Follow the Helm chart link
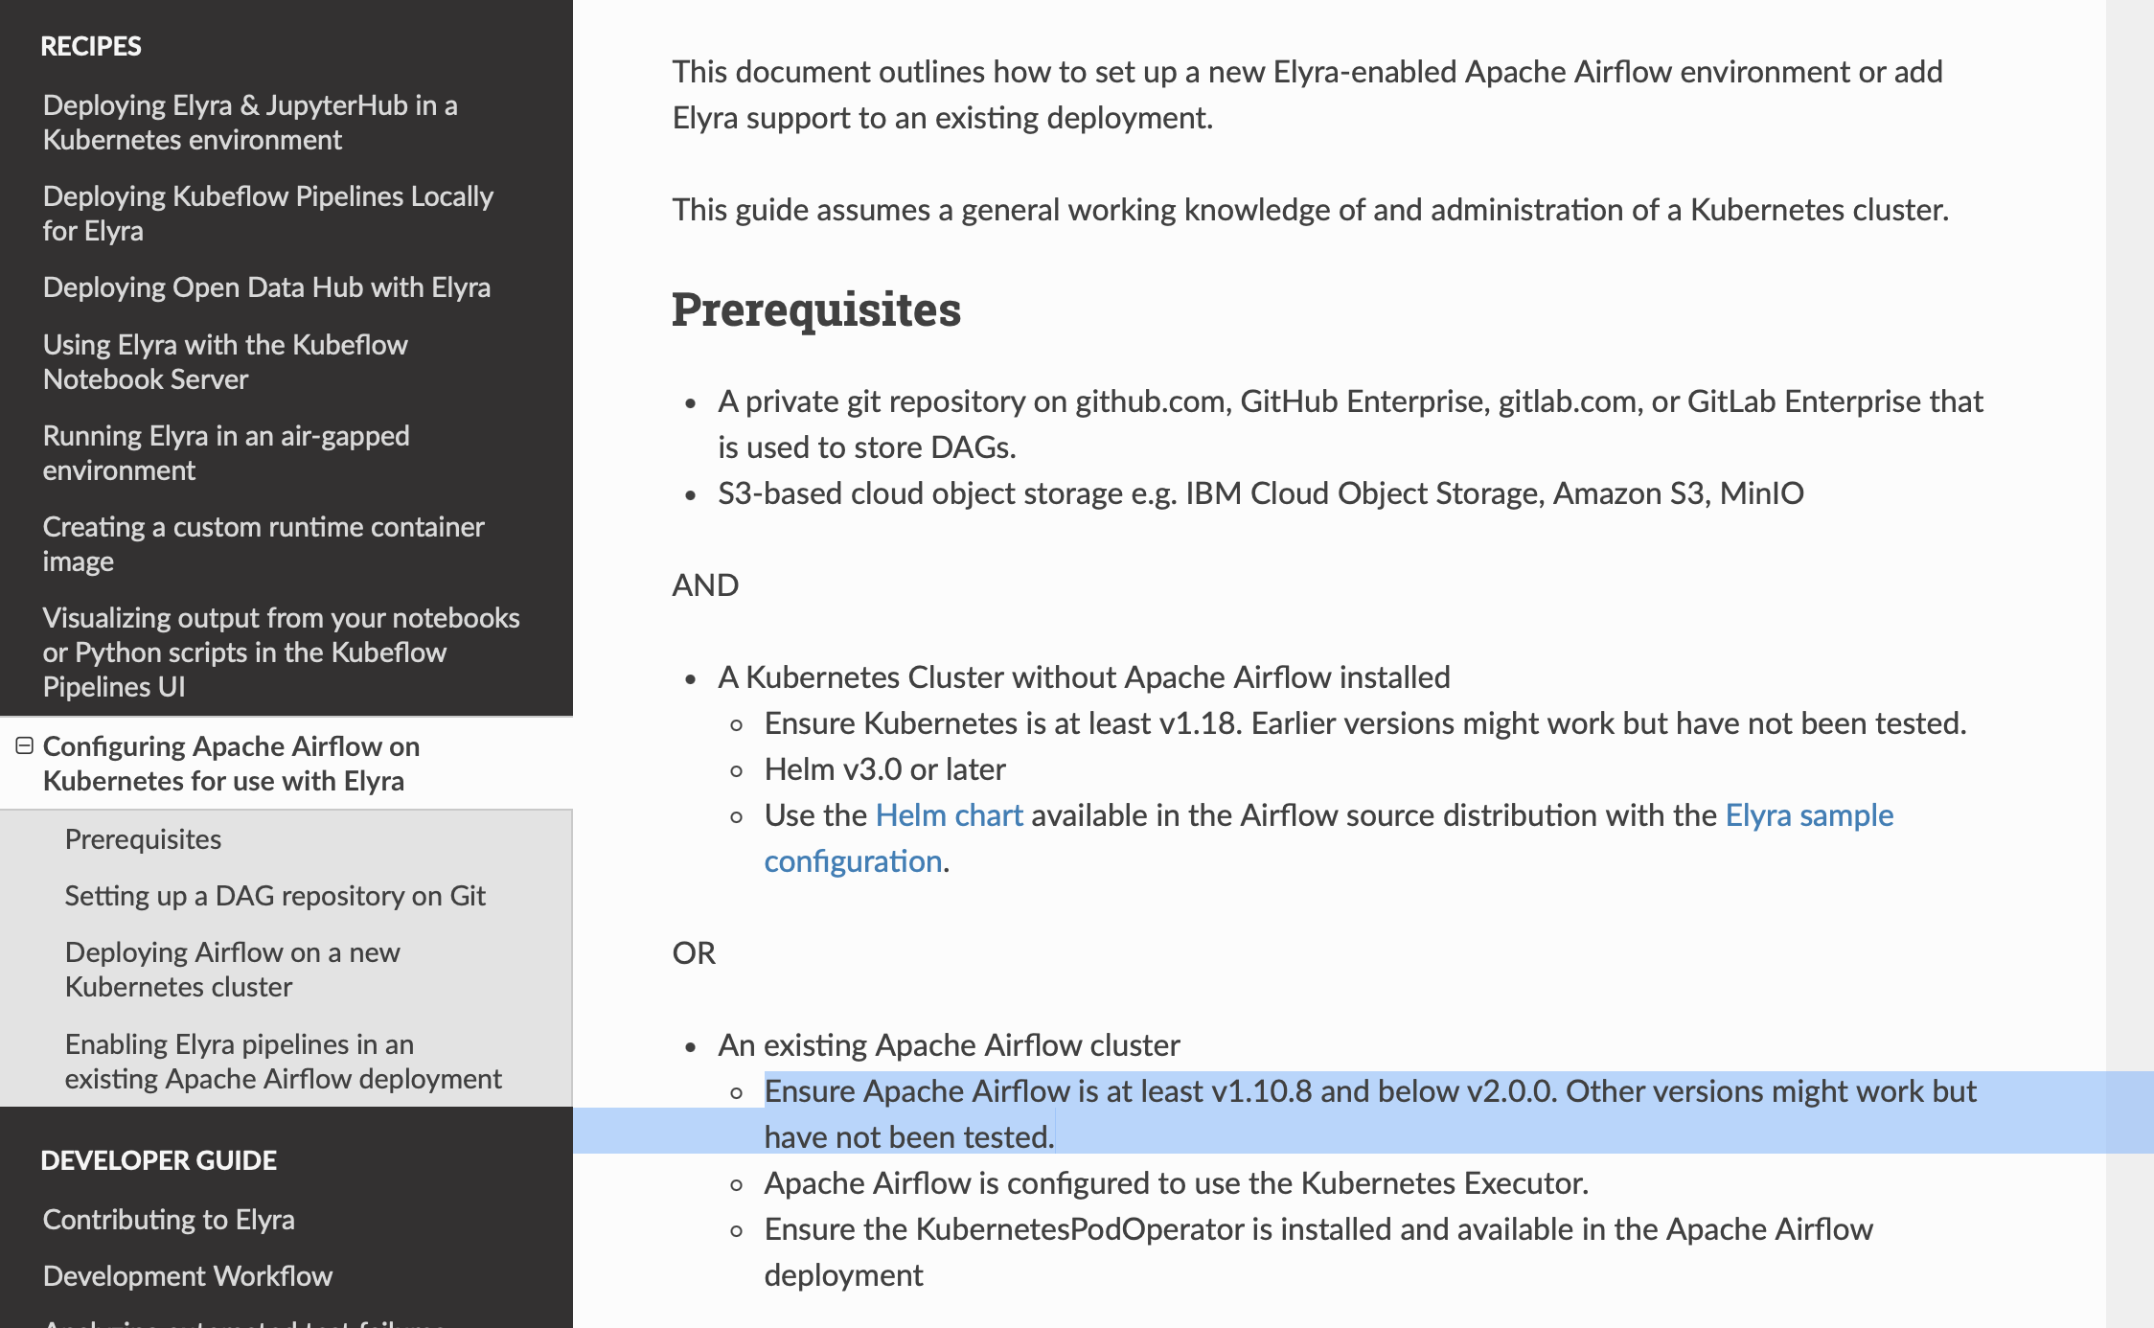This screenshot has width=2154, height=1328. click(x=949, y=815)
